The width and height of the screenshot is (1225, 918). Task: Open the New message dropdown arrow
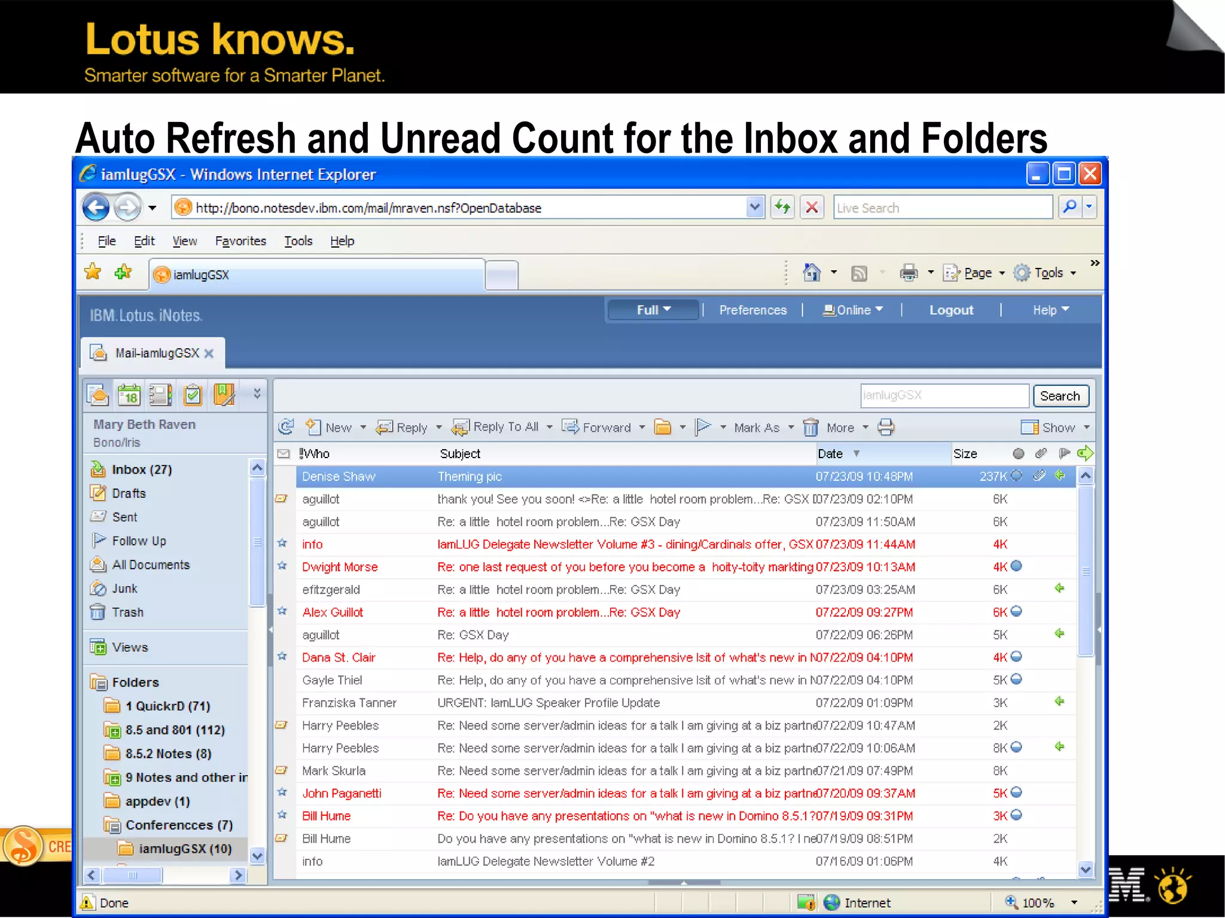[x=363, y=428]
